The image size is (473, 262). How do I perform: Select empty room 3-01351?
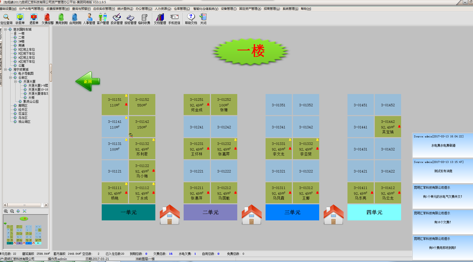point(279,105)
